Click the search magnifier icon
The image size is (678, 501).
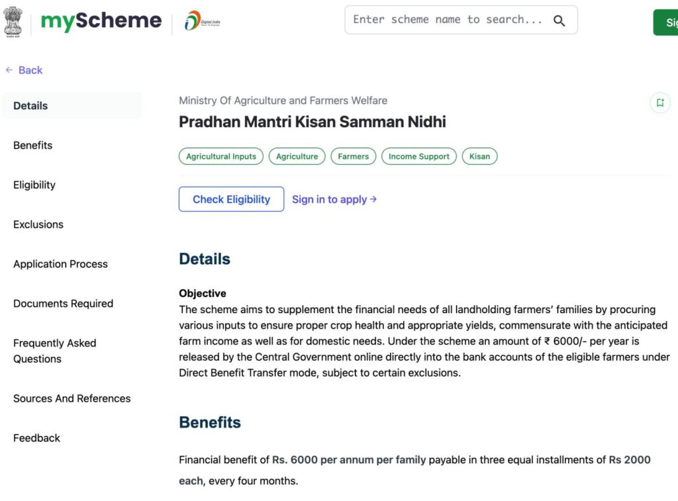(559, 21)
